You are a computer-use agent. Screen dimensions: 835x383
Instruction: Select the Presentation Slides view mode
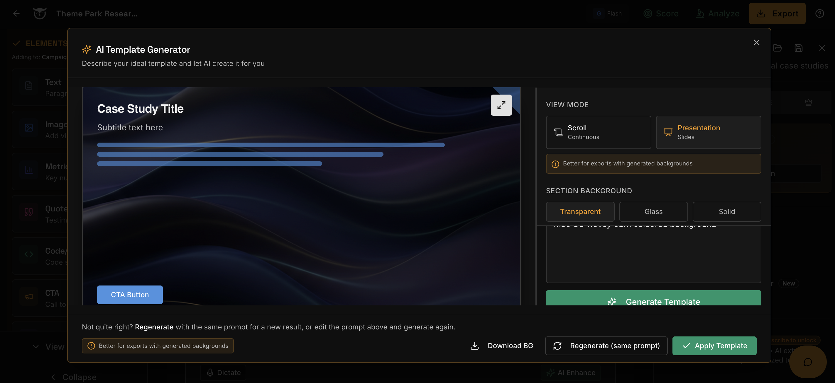(708, 132)
